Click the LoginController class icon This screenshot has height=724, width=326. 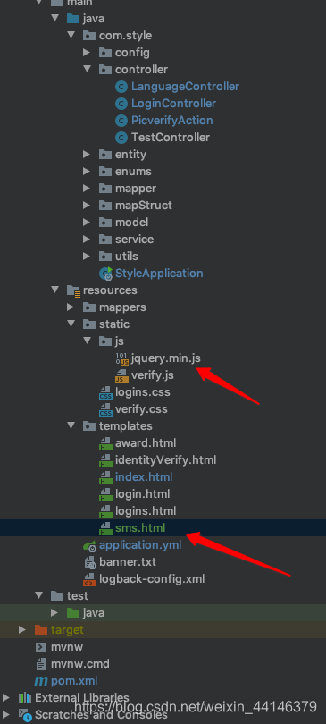tap(121, 104)
